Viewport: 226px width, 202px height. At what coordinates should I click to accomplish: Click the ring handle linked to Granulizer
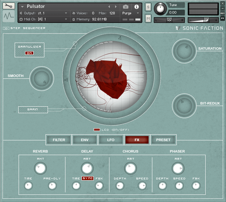[75, 43]
